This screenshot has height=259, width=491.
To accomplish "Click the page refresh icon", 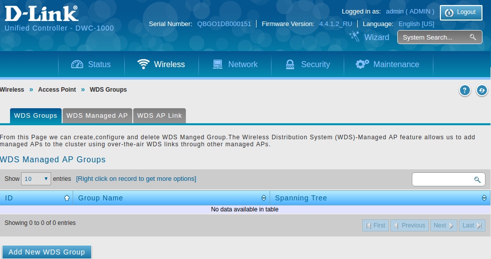I will pyautogui.click(x=482, y=90).
